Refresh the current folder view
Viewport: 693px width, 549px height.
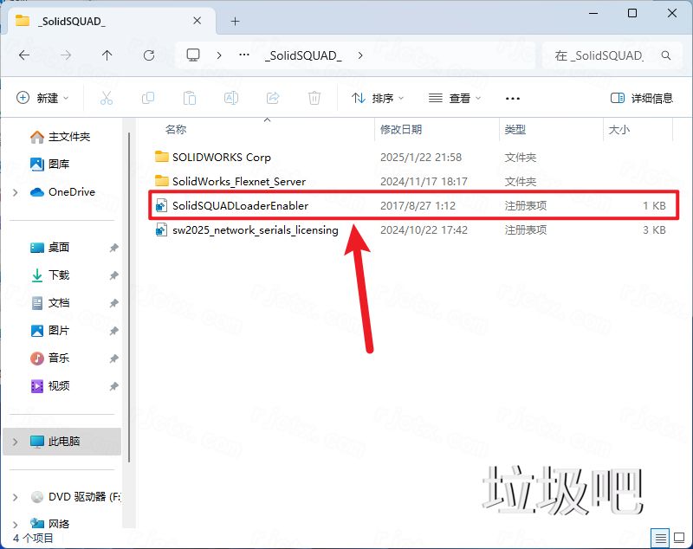click(x=148, y=55)
